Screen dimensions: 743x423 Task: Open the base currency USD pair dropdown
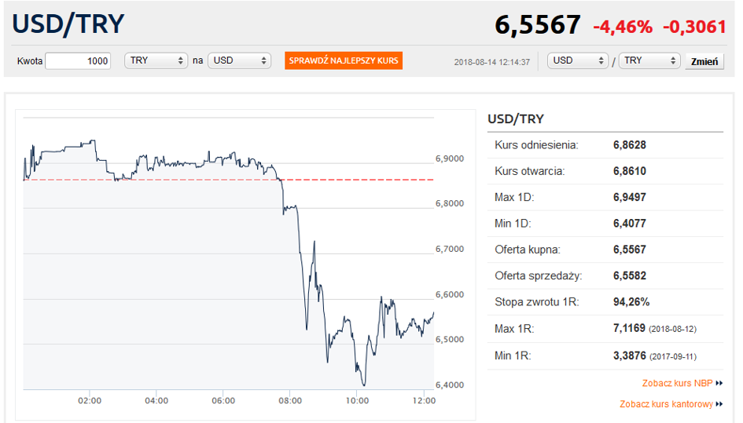(x=578, y=60)
